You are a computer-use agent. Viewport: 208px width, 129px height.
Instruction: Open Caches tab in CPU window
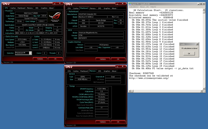(13, 8)
